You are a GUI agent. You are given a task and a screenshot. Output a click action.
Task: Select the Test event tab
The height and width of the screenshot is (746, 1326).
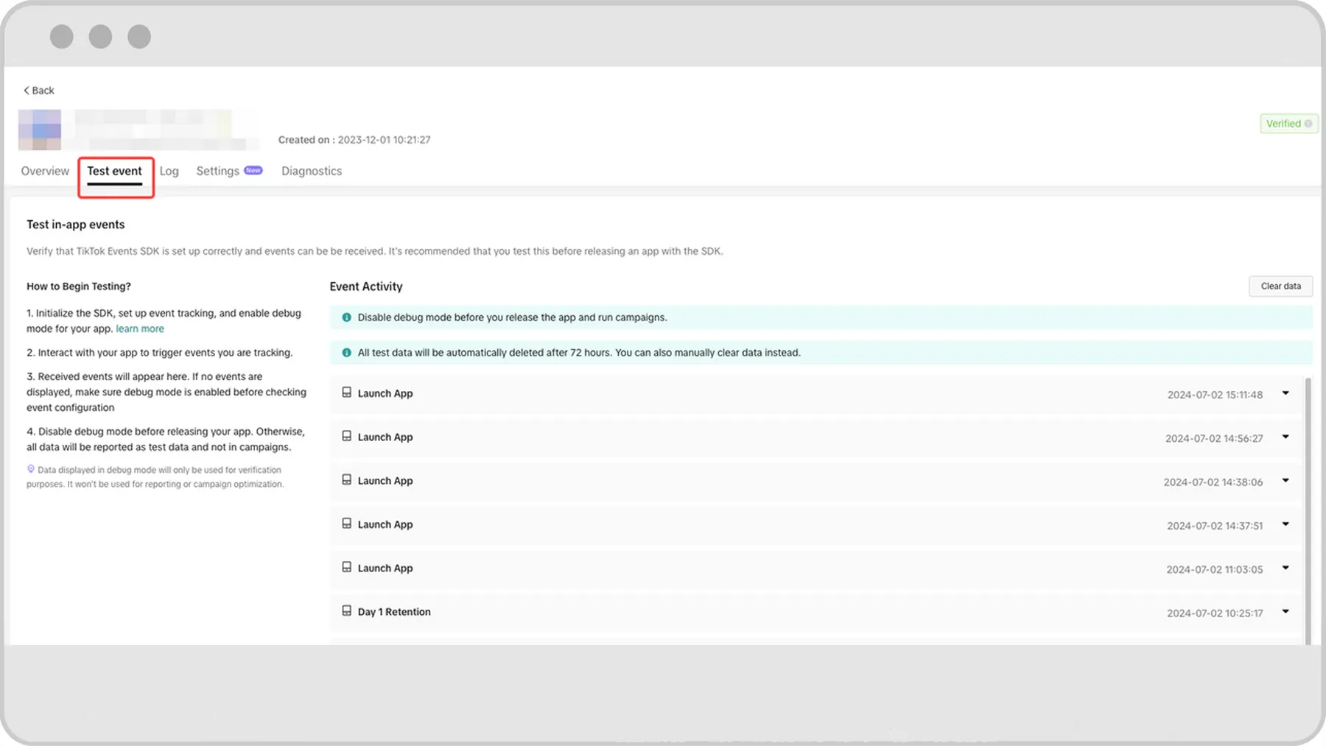(x=114, y=171)
